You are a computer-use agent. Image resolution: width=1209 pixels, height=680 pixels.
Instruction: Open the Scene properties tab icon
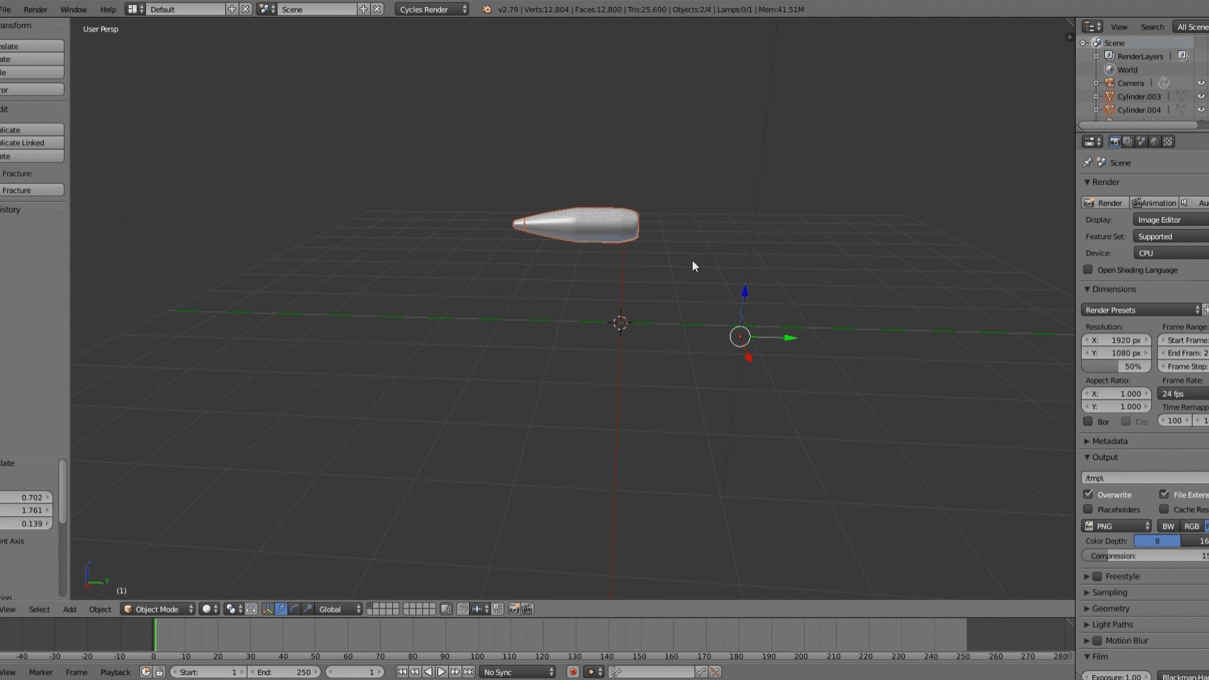click(1141, 142)
